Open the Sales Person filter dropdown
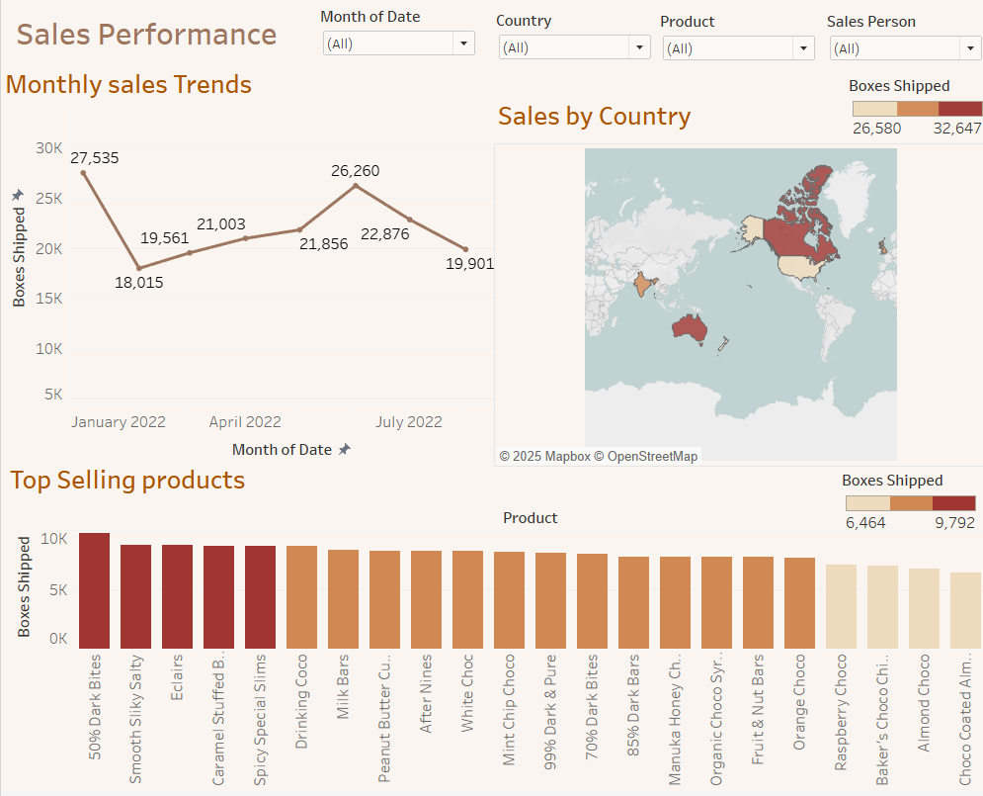This screenshot has height=796, width=983. point(969,46)
